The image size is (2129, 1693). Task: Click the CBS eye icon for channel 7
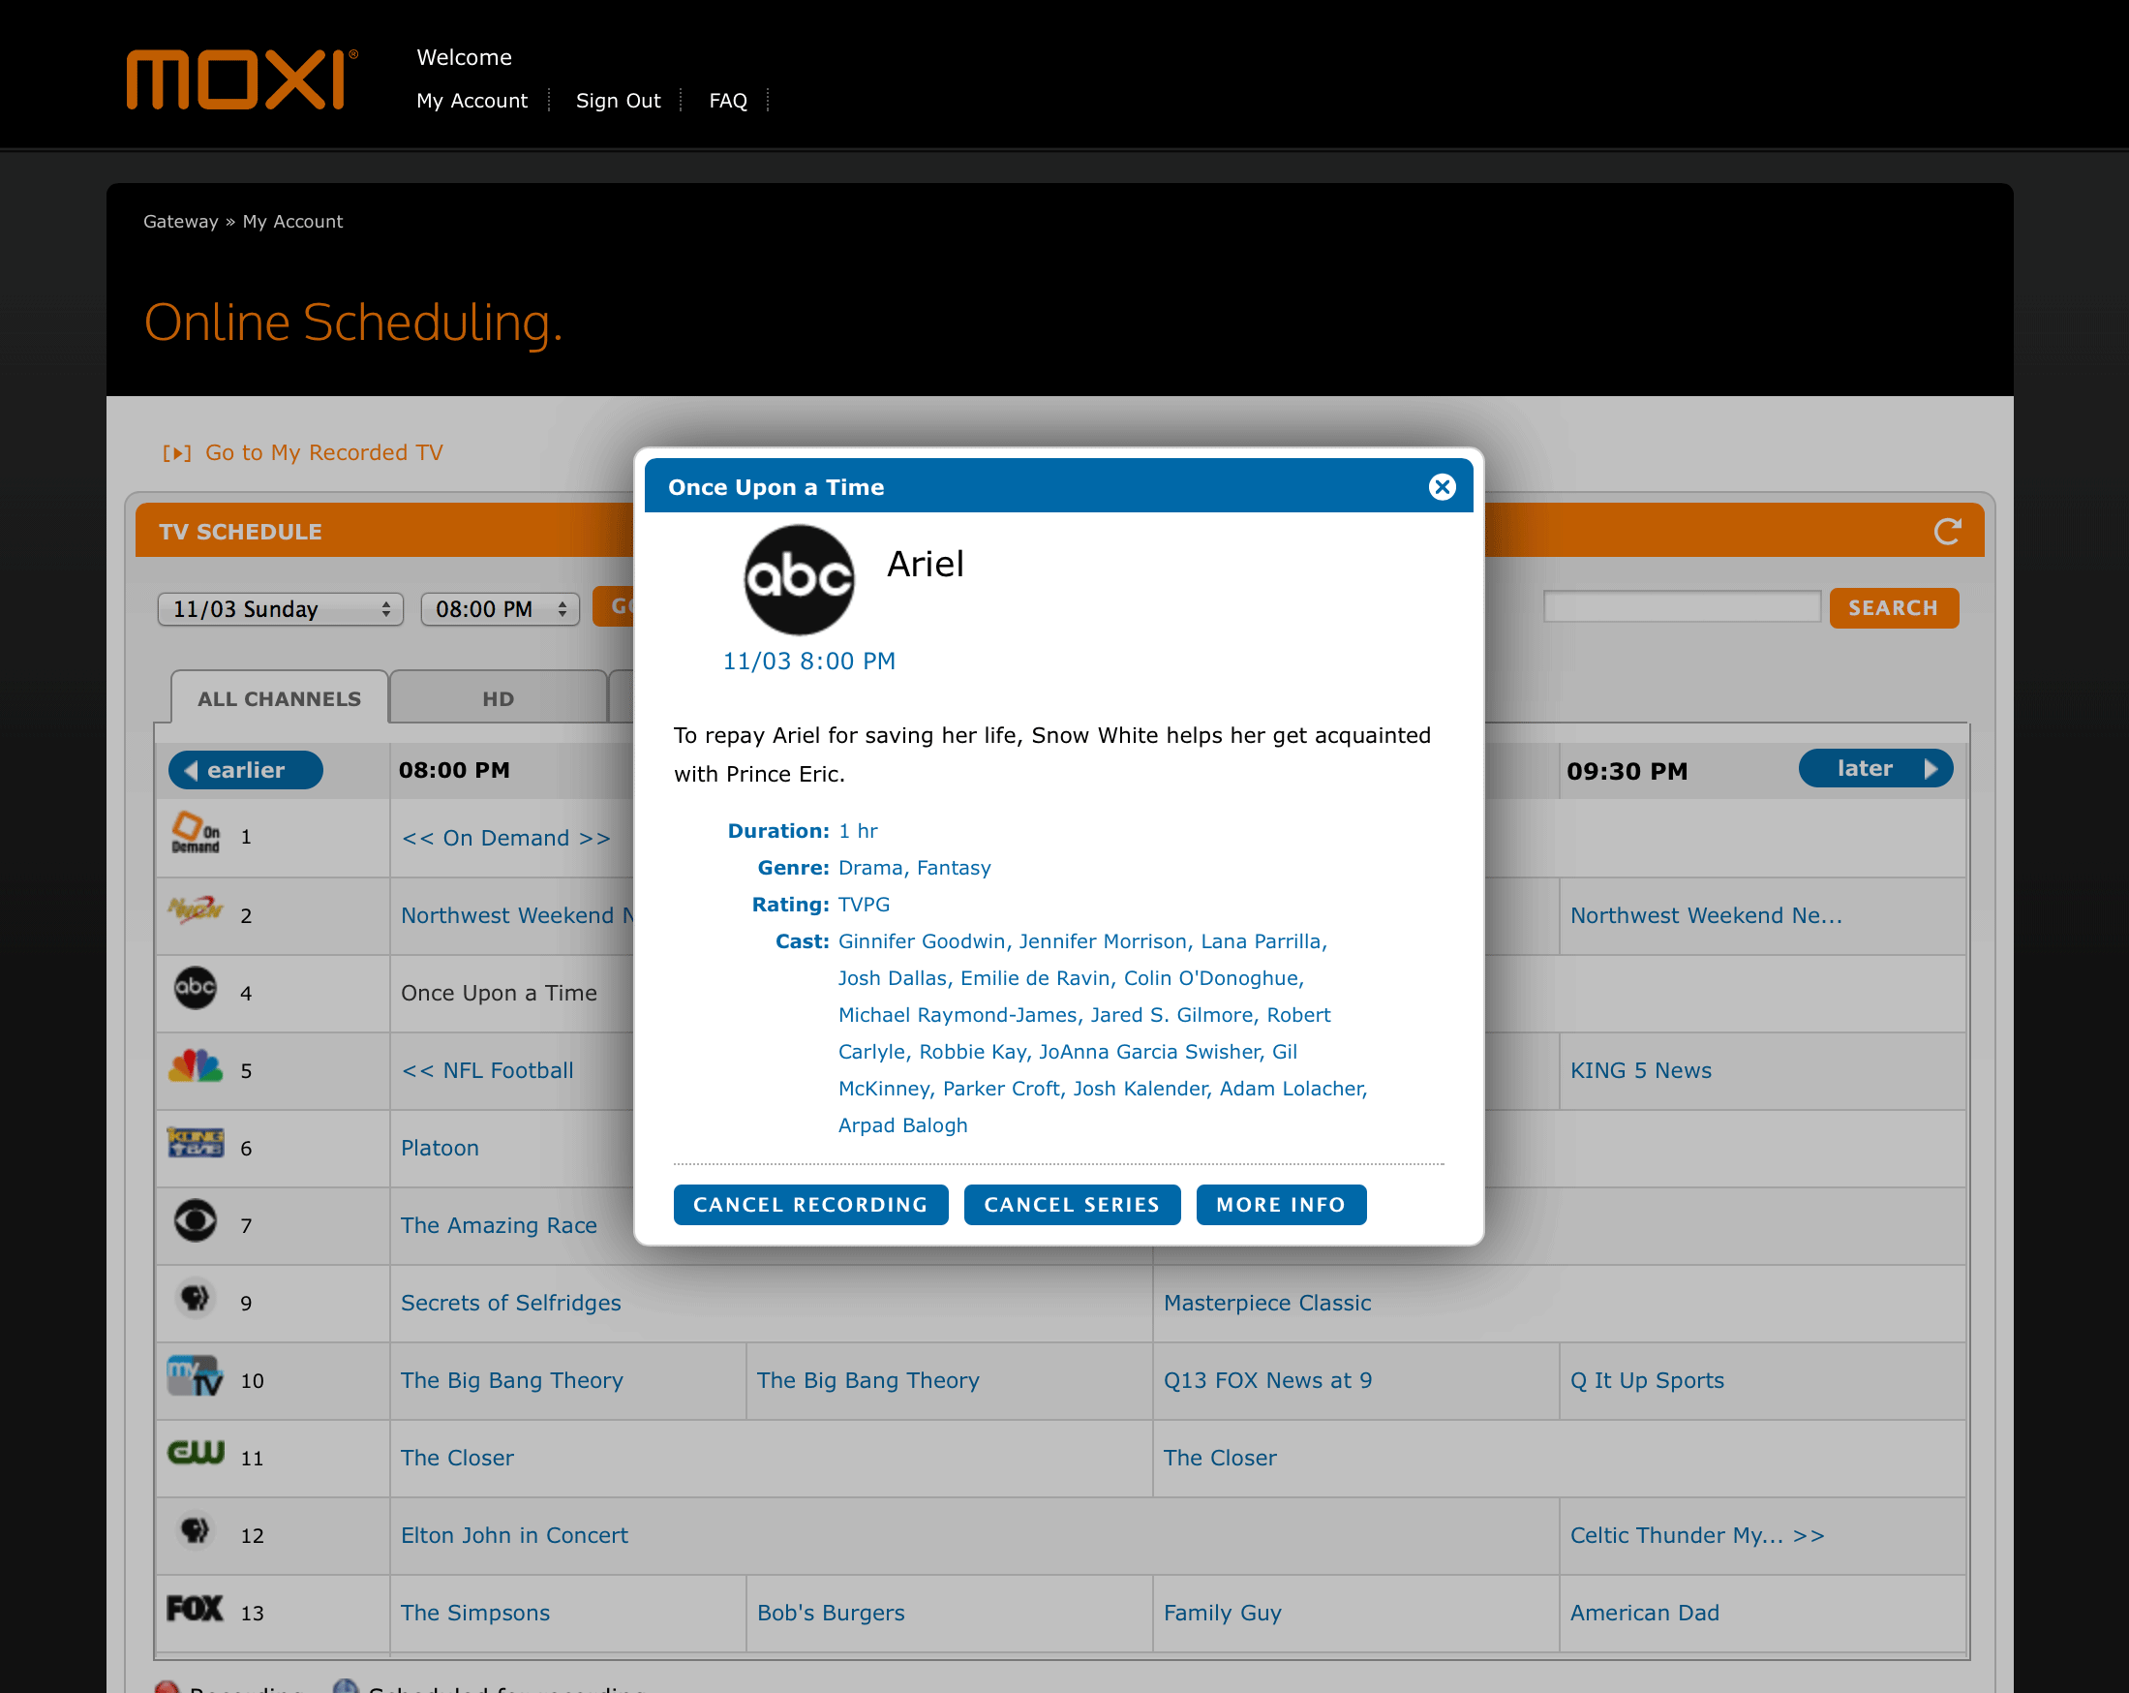196,1222
